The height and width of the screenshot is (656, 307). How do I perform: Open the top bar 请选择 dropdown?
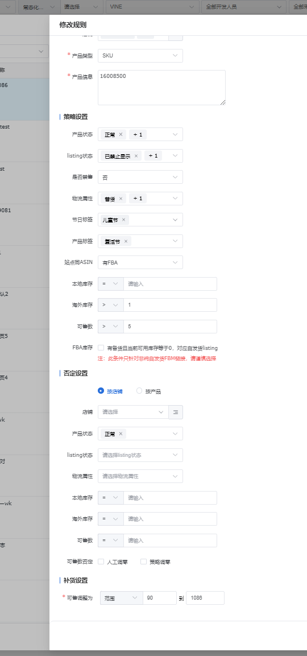click(81, 7)
